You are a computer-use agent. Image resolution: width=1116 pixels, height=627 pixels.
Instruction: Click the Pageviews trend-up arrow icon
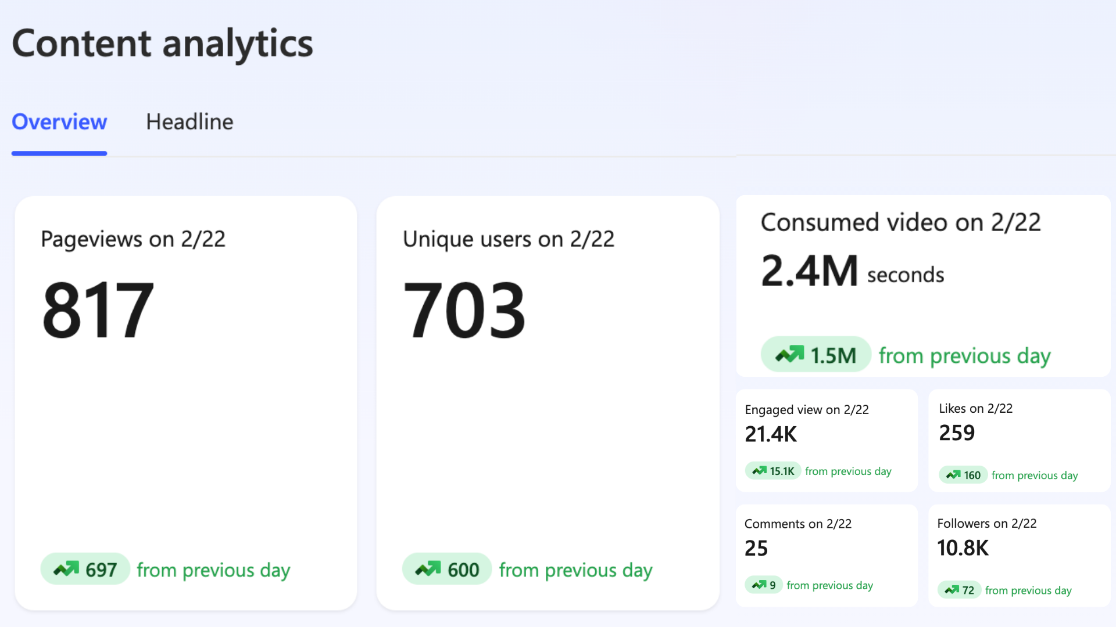[66, 569]
